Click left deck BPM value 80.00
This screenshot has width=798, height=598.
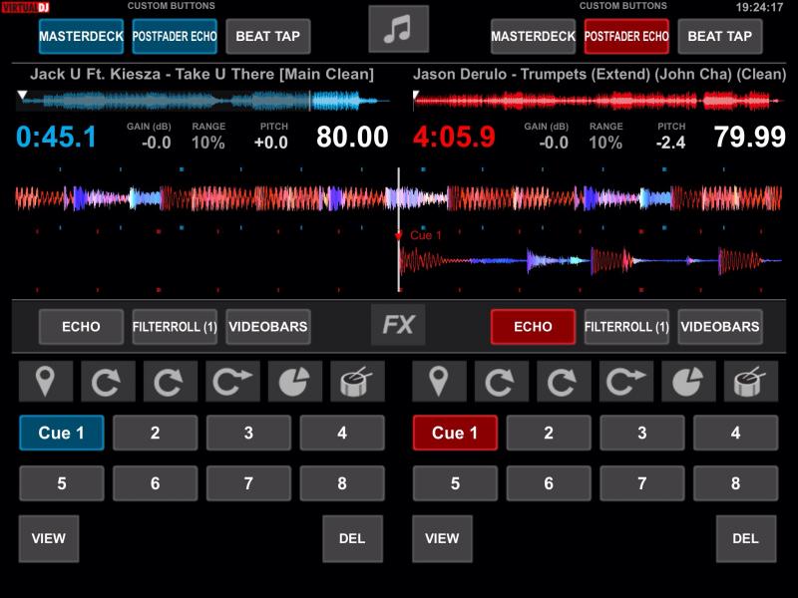[x=352, y=137]
